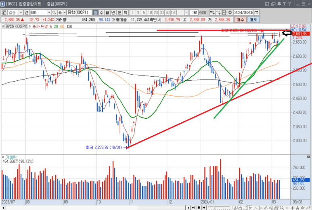Open the dropdown arrow next to speaker

click(65, 13)
